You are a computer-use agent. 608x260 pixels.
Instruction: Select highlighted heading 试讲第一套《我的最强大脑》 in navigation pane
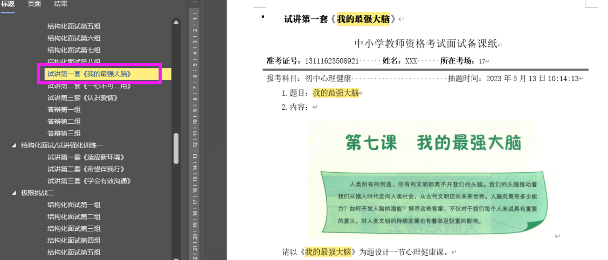89,74
